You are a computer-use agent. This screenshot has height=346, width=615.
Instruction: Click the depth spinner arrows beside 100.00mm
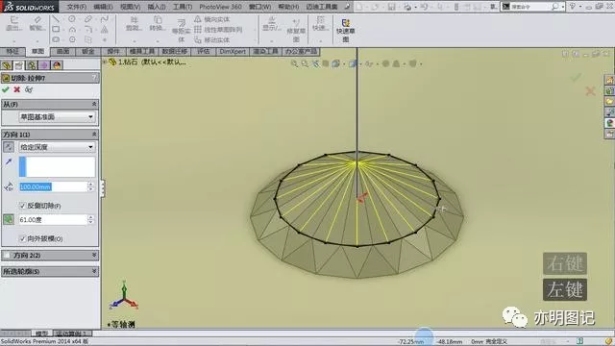[x=90, y=186]
